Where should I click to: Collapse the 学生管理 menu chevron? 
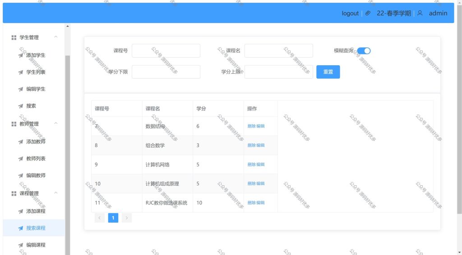(x=55, y=37)
